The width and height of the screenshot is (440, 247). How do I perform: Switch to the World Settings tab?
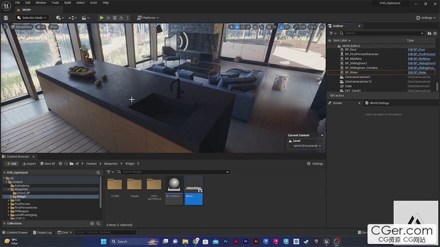pyautogui.click(x=377, y=103)
